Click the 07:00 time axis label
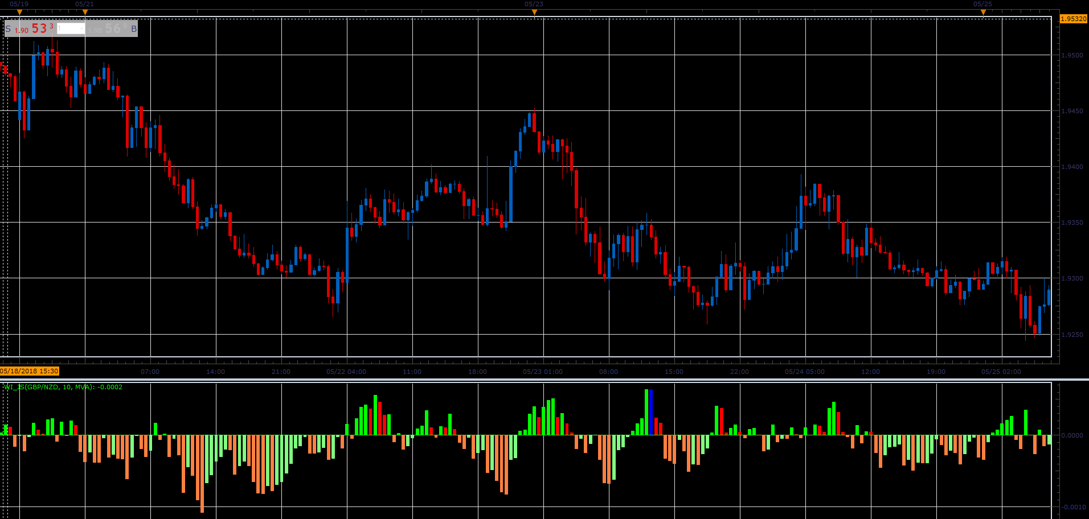This screenshot has width=1089, height=519. [x=150, y=372]
